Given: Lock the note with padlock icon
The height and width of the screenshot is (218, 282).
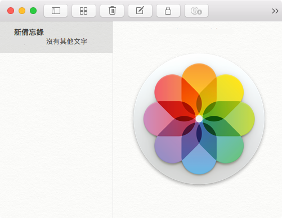Looking at the screenshot, I should [x=168, y=11].
